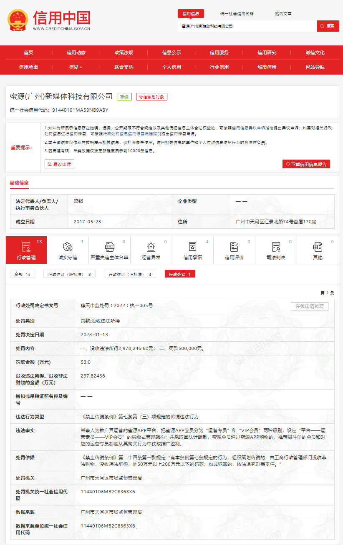The height and width of the screenshot is (545, 343).
Task: Filter by 行政许可（新标准） 8
Action: tap(70, 274)
